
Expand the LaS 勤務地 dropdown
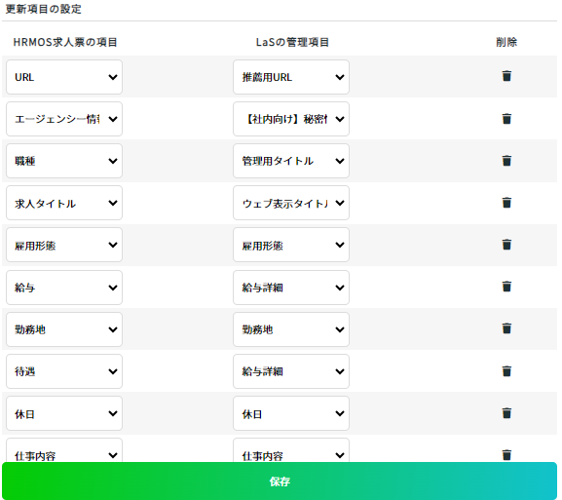click(291, 329)
